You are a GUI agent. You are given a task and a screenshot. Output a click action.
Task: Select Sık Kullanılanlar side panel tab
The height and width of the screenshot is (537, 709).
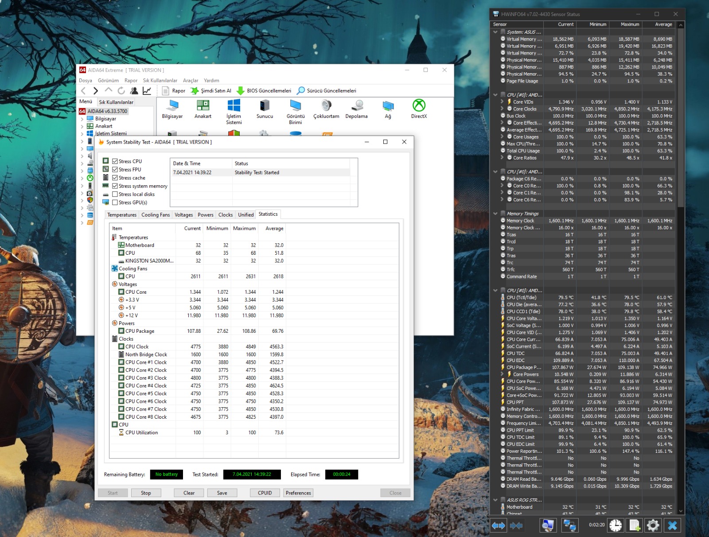[x=116, y=102]
